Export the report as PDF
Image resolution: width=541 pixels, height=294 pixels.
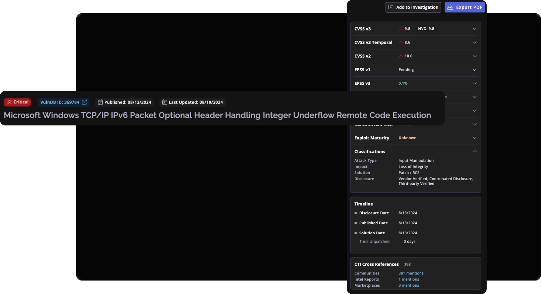pos(465,7)
